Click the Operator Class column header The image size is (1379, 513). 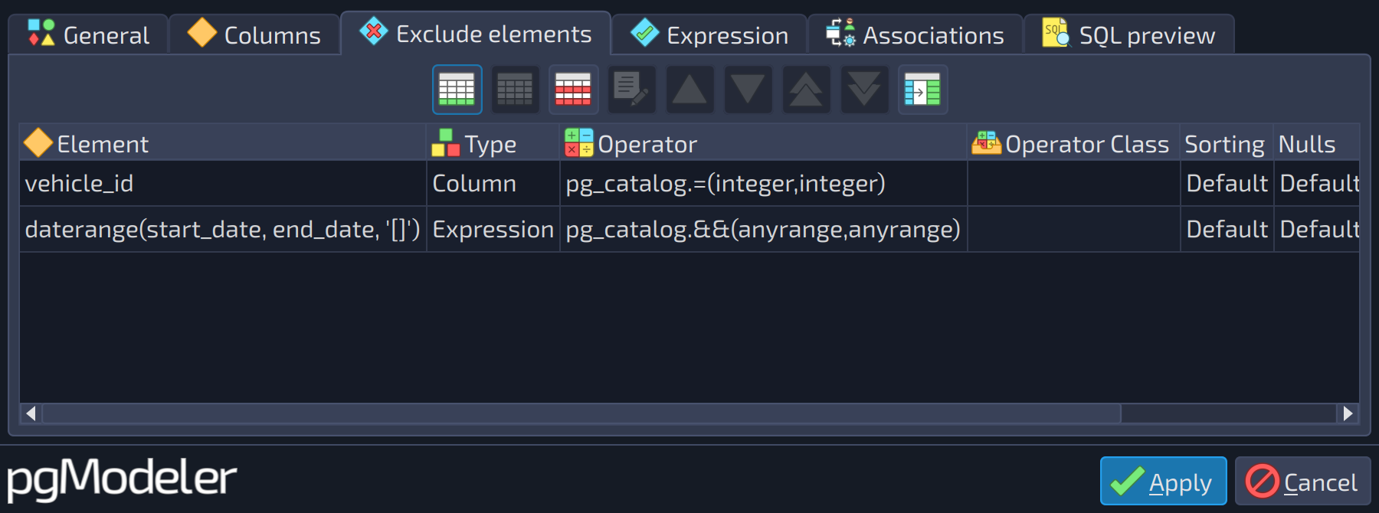(1074, 143)
